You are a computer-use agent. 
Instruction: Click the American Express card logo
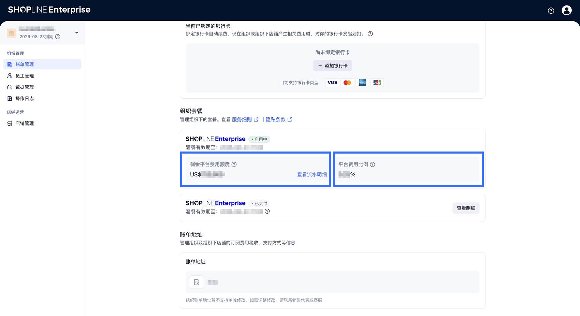pos(362,83)
